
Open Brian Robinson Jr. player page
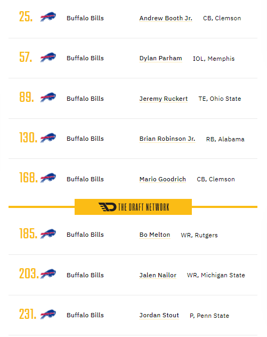[x=167, y=139]
